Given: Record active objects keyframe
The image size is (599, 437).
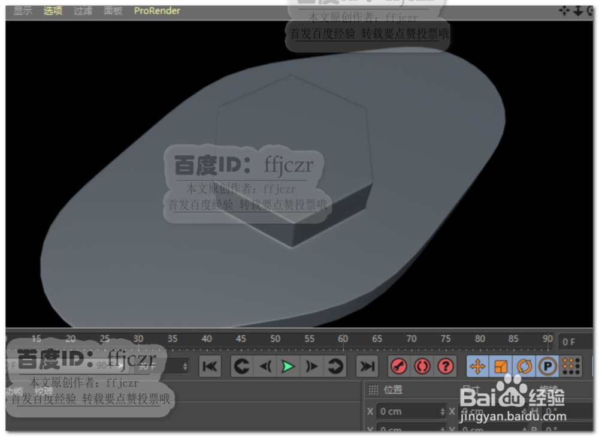Looking at the screenshot, I should 399,366.
